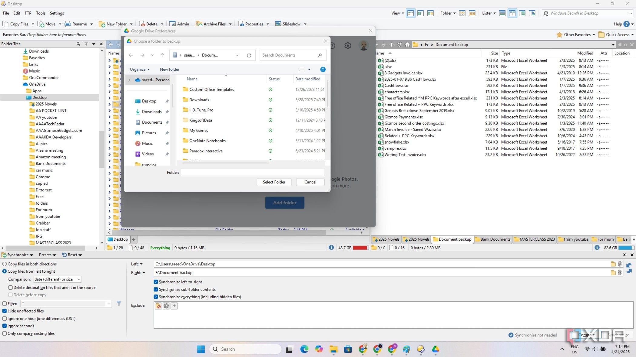Search the Folder Tree with magnifier icon
The width and height of the screenshot is (636, 357).
coord(78,44)
